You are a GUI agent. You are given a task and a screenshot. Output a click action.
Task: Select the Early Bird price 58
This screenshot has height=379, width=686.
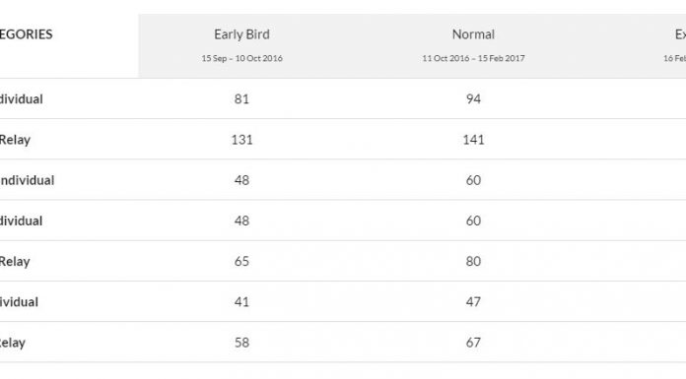tap(241, 343)
